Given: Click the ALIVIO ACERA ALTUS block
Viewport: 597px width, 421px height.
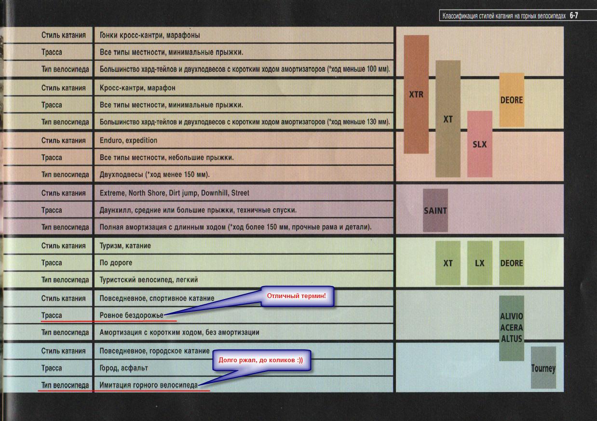Looking at the screenshot, I should pyautogui.click(x=511, y=328).
